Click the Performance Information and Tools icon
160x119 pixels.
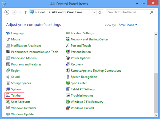8,52
